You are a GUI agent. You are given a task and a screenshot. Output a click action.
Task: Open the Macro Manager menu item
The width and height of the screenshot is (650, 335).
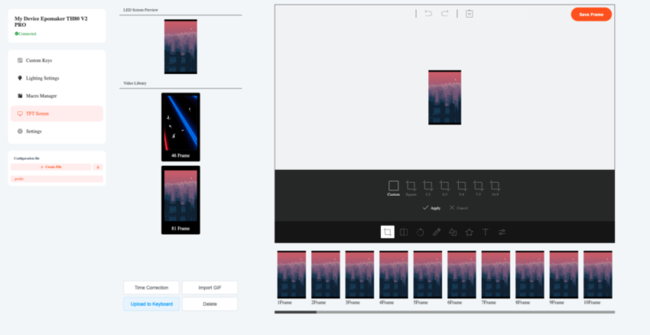41,96
